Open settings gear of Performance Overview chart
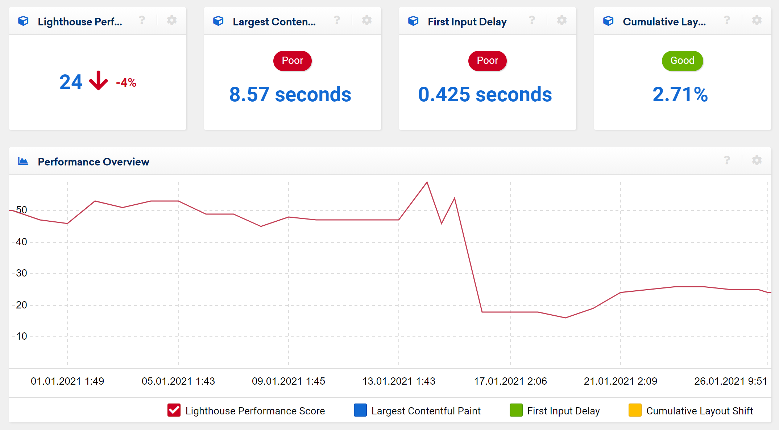Image resolution: width=779 pixels, height=430 pixels. (757, 160)
